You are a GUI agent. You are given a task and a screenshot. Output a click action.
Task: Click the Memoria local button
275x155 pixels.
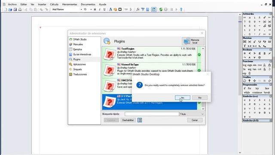click(193, 41)
